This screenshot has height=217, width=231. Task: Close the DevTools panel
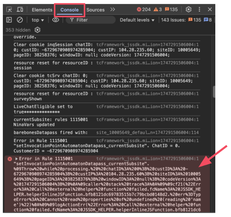(210, 9)
